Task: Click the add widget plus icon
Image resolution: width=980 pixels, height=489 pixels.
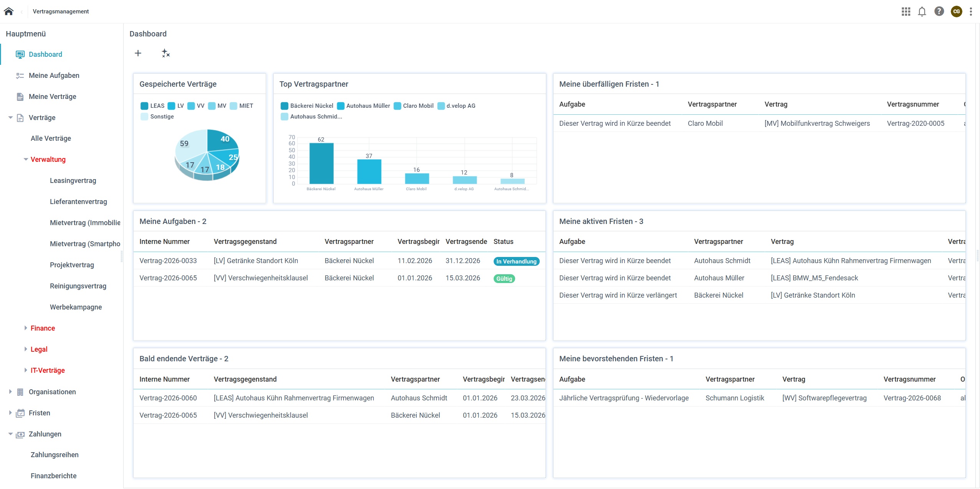Action: pyautogui.click(x=138, y=53)
